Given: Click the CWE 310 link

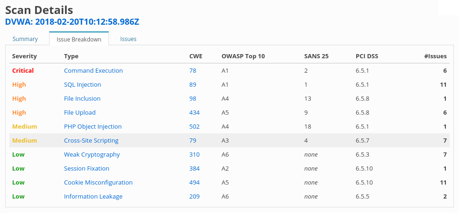Looking at the screenshot, I should [194, 155].
